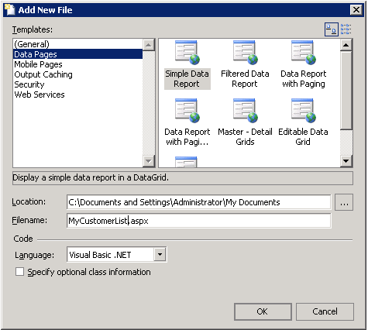Screen dimensions: 368x330
Task: Click template pane scroll up arrow
Action: [346, 45]
